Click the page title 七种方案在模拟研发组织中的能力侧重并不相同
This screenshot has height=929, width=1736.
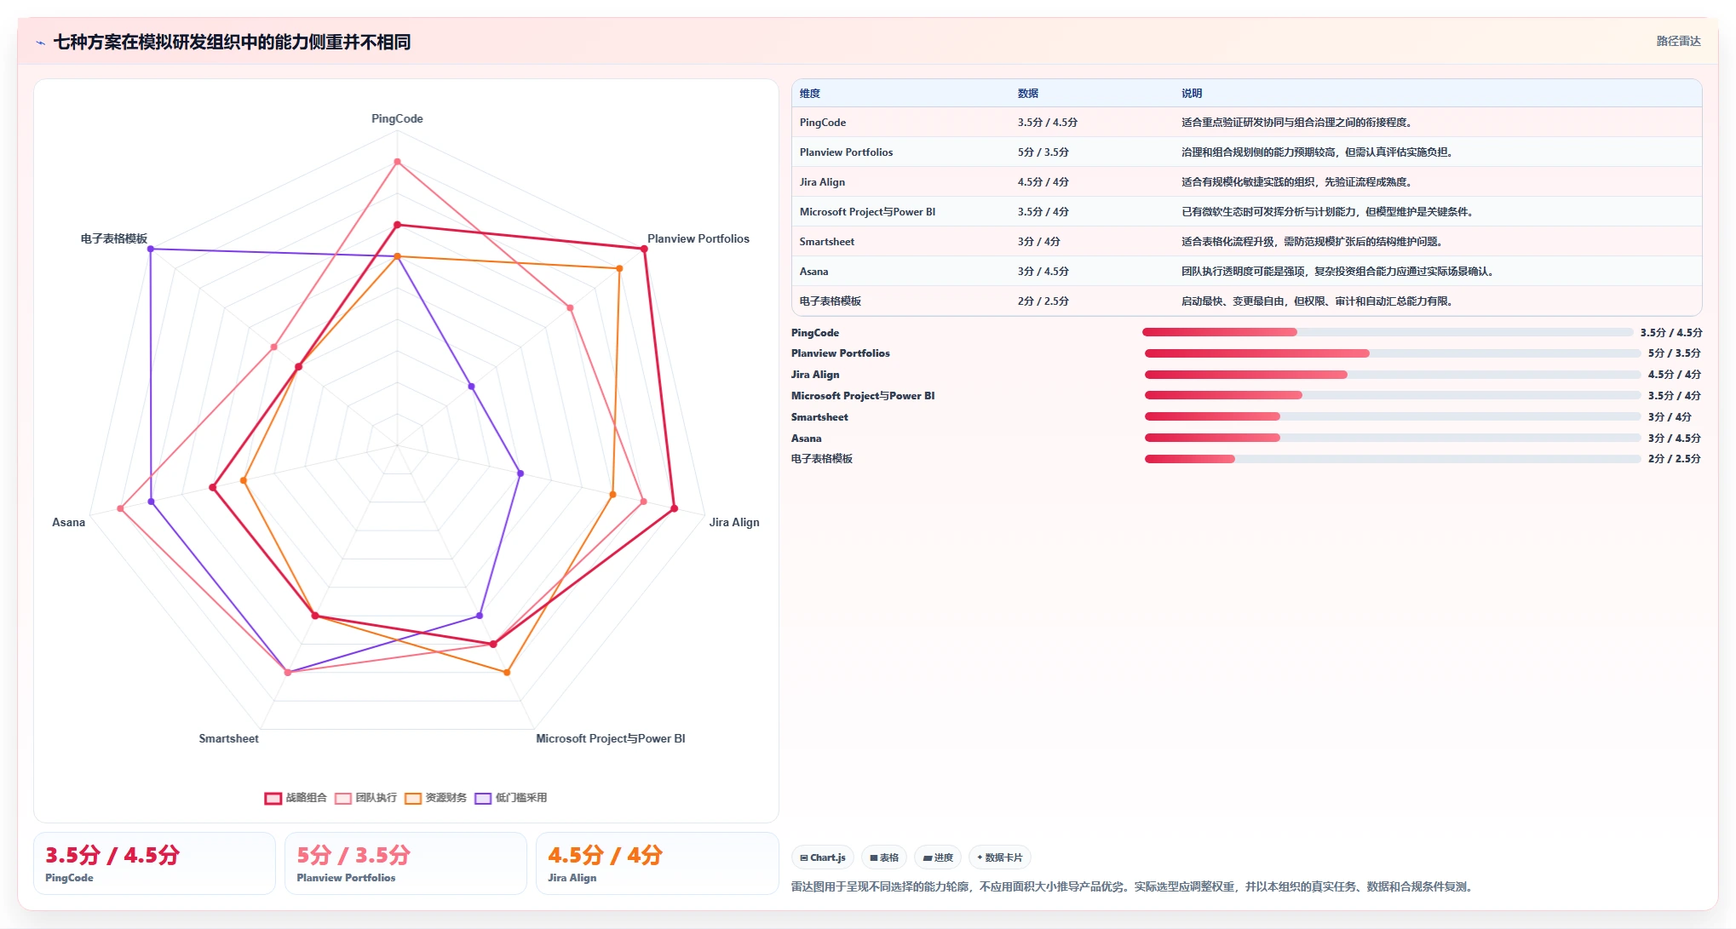pyautogui.click(x=232, y=42)
